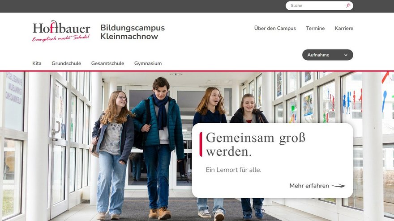This screenshot has height=221, width=394.
Task: Click the Bildungscampus Kleinmachnow title
Action: (133, 32)
